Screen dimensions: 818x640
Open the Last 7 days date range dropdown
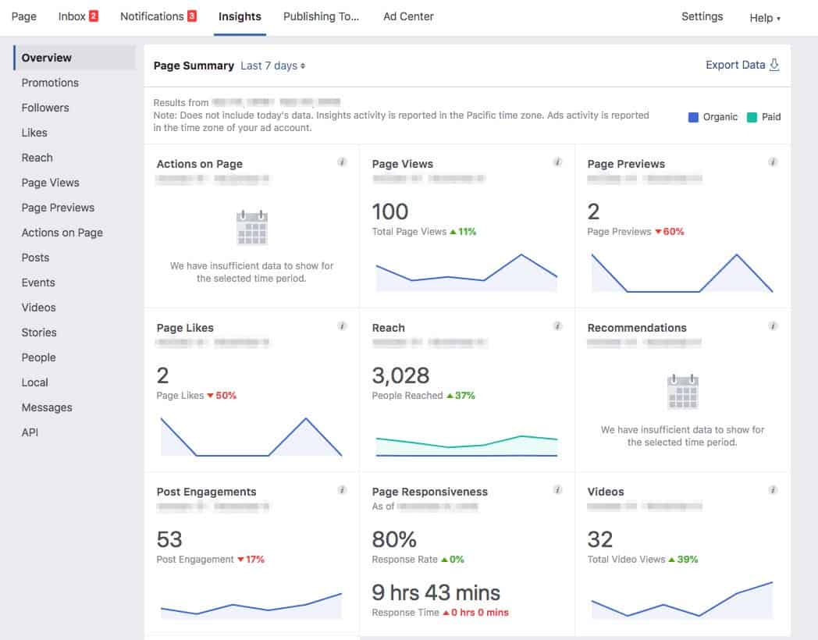[x=272, y=66]
